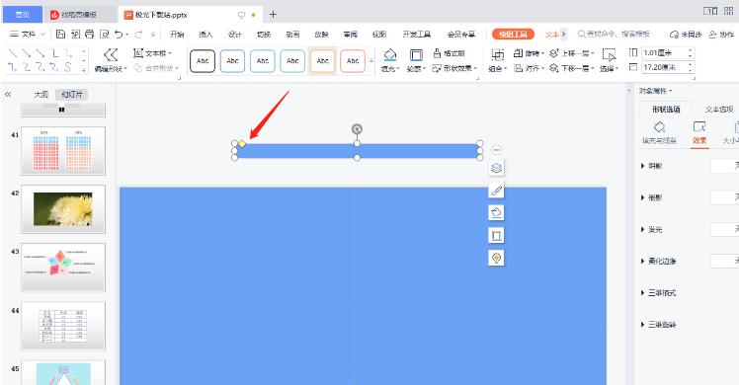
Task: Open the shape Outline (轮廓) icon
Action: click(416, 55)
